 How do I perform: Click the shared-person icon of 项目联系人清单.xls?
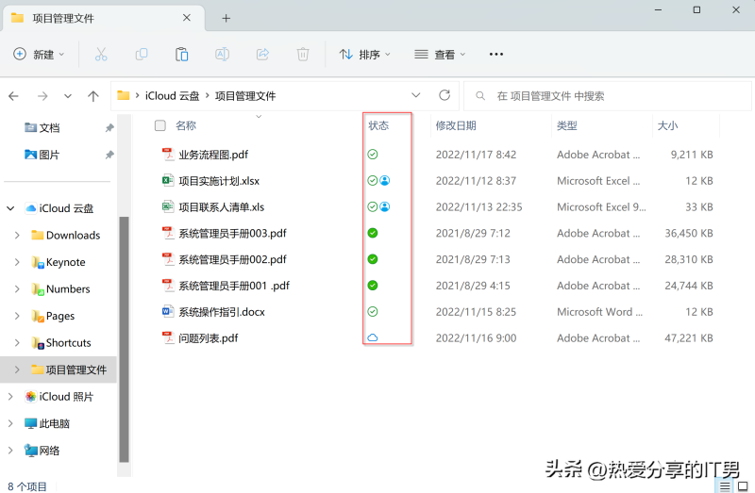[x=385, y=206]
